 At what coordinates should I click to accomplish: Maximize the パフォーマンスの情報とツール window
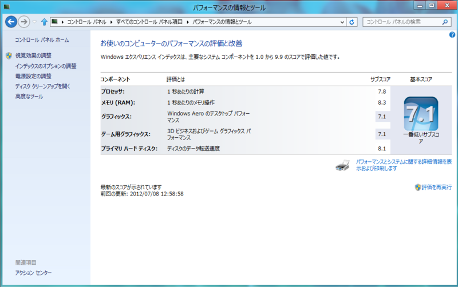click(x=432, y=5)
